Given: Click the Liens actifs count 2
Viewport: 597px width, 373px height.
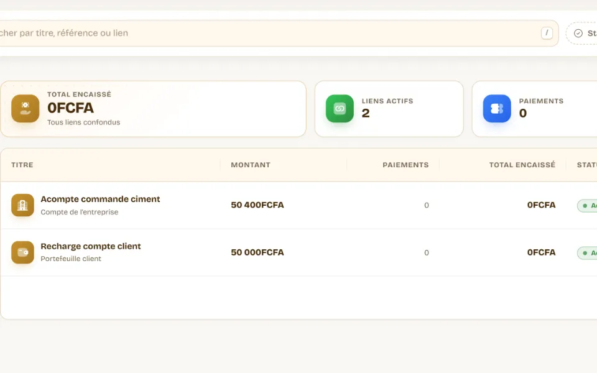Looking at the screenshot, I should (x=366, y=113).
